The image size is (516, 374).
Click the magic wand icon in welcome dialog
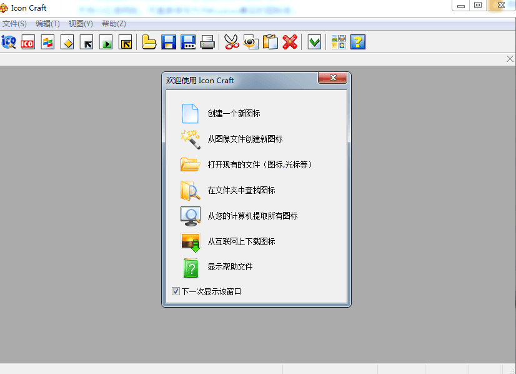click(190, 139)
